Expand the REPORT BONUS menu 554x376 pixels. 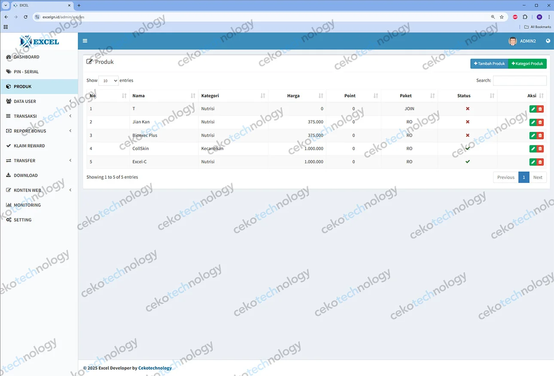[39, 131]
